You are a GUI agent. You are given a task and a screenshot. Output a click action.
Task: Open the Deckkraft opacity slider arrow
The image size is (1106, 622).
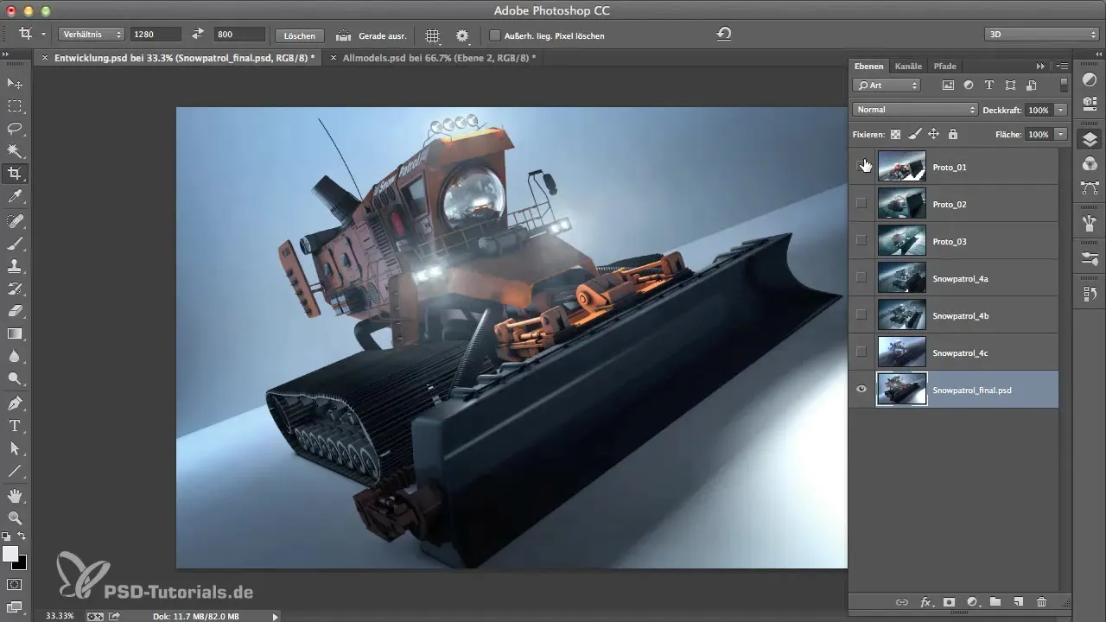click(1060, 110)
